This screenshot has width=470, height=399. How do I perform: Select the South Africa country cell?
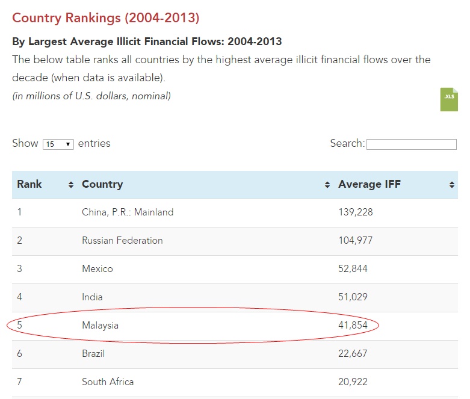pos(108,382)
